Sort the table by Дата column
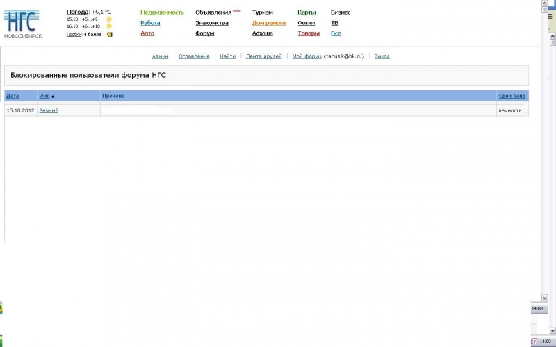The image size is (556, 347). click(13, 96)
